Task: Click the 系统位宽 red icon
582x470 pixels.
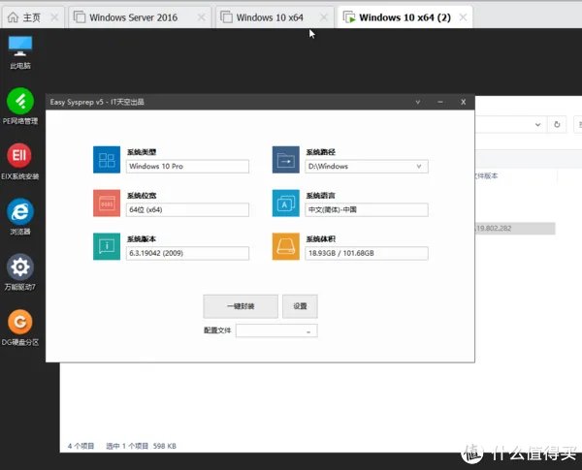Action: click(x=107, y=204)
